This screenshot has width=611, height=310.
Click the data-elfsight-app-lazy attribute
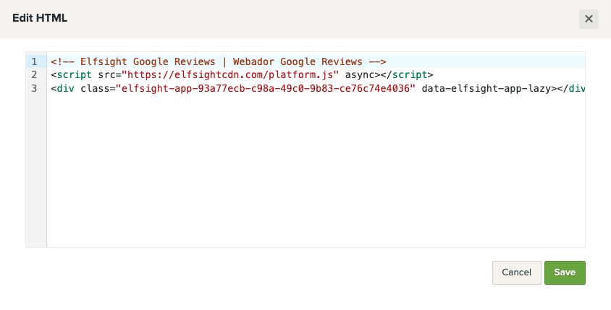point(486,88)
